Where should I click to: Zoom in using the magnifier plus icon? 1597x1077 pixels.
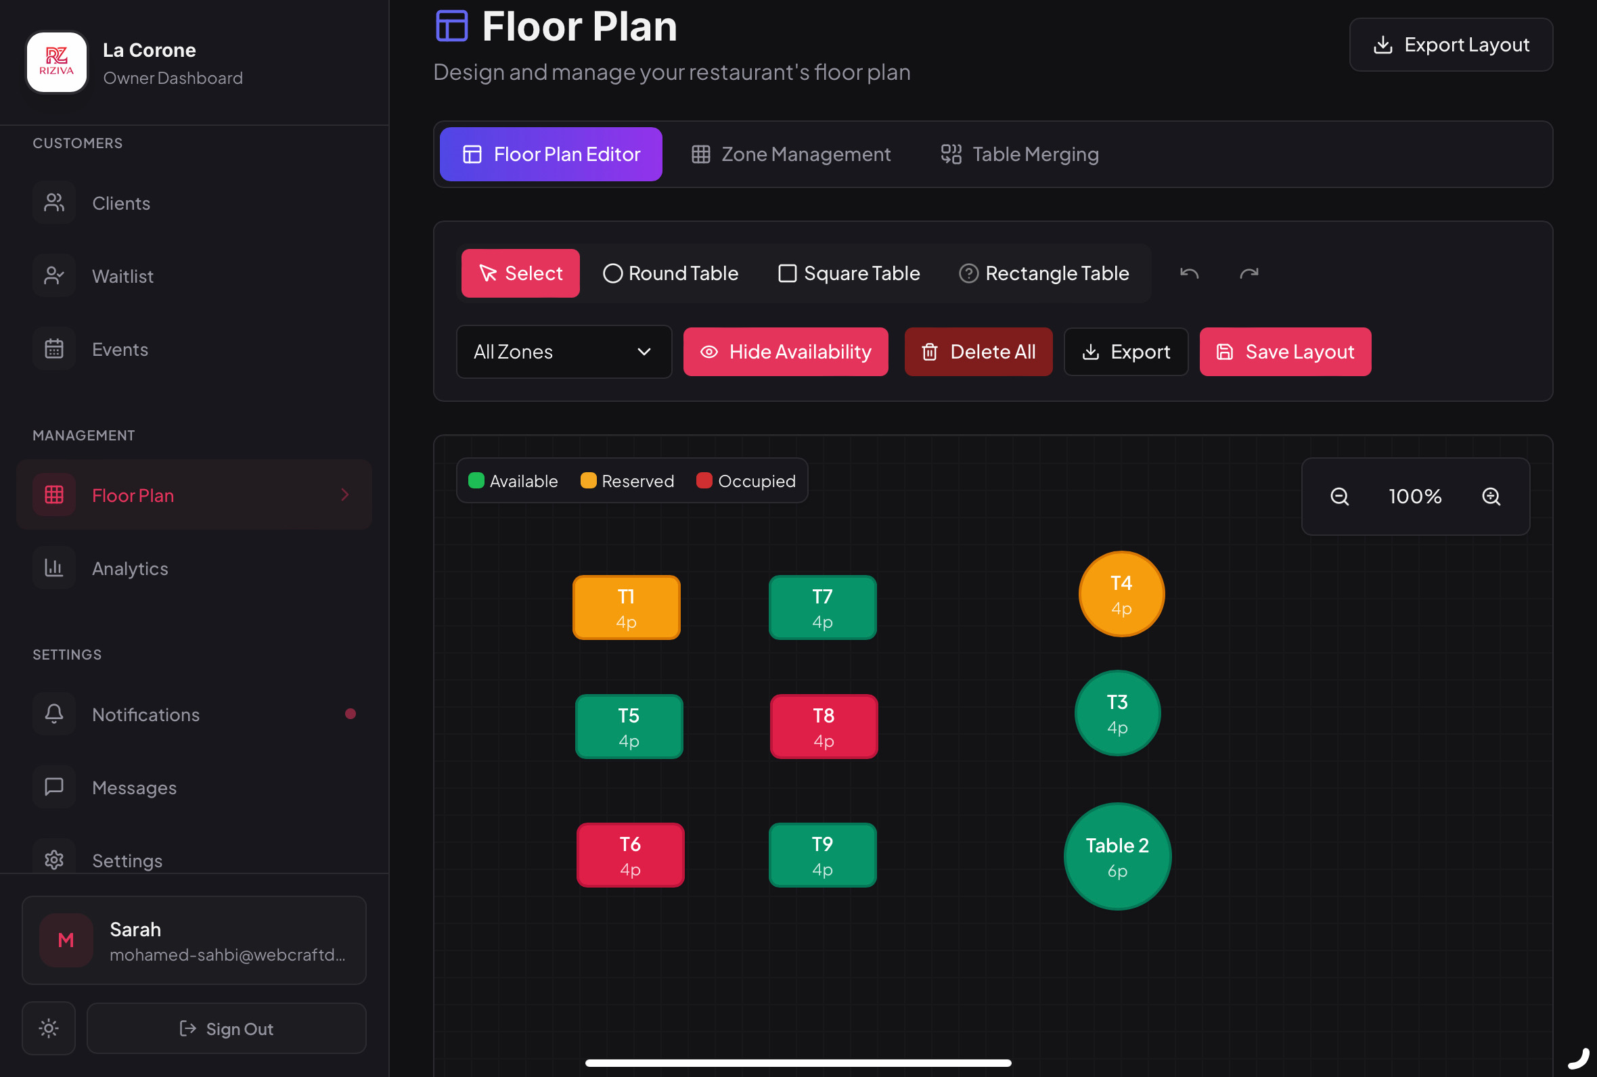[1491, 497]
